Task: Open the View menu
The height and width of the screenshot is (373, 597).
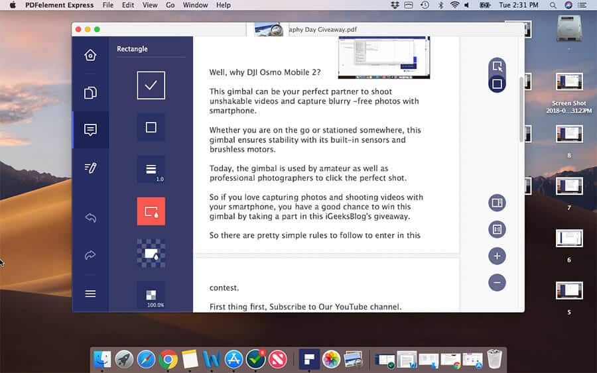Action: [x=150, y=5]
